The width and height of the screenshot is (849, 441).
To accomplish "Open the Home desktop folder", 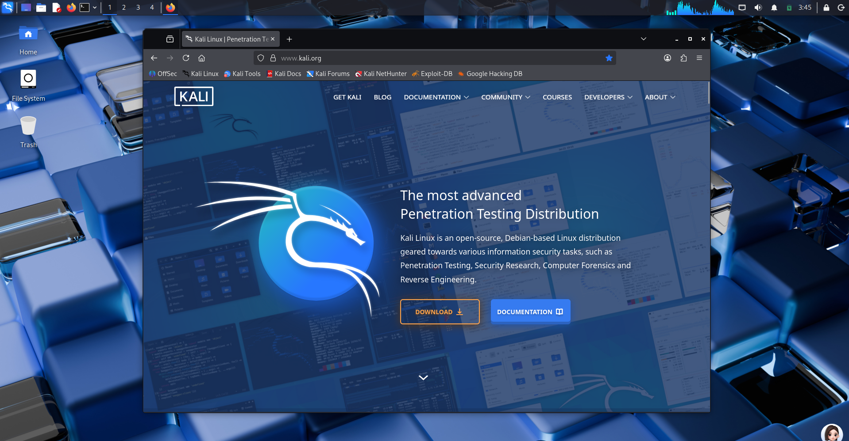I will click(x=28, y=40).
